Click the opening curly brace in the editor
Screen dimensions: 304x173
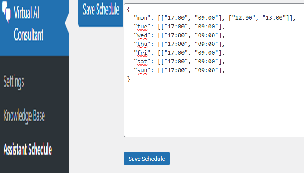coord(129,9)
